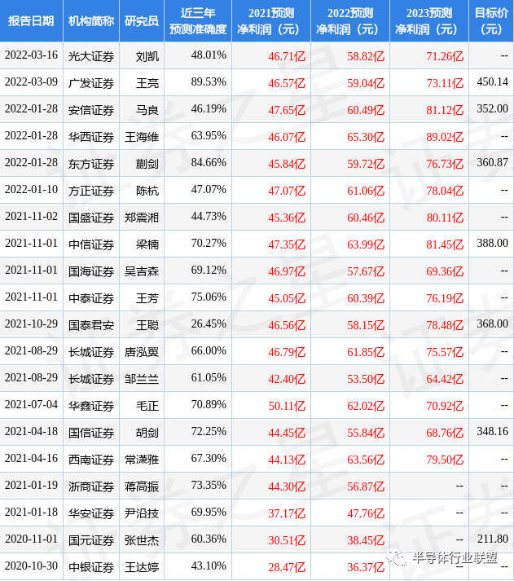Click 42.40亿 profit forecast
The image size is (514, 581).
coord(287,379)
